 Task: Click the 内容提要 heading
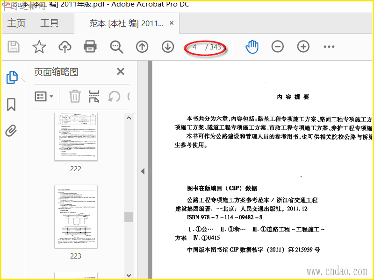pyautogui.click(x=293, y=97)
